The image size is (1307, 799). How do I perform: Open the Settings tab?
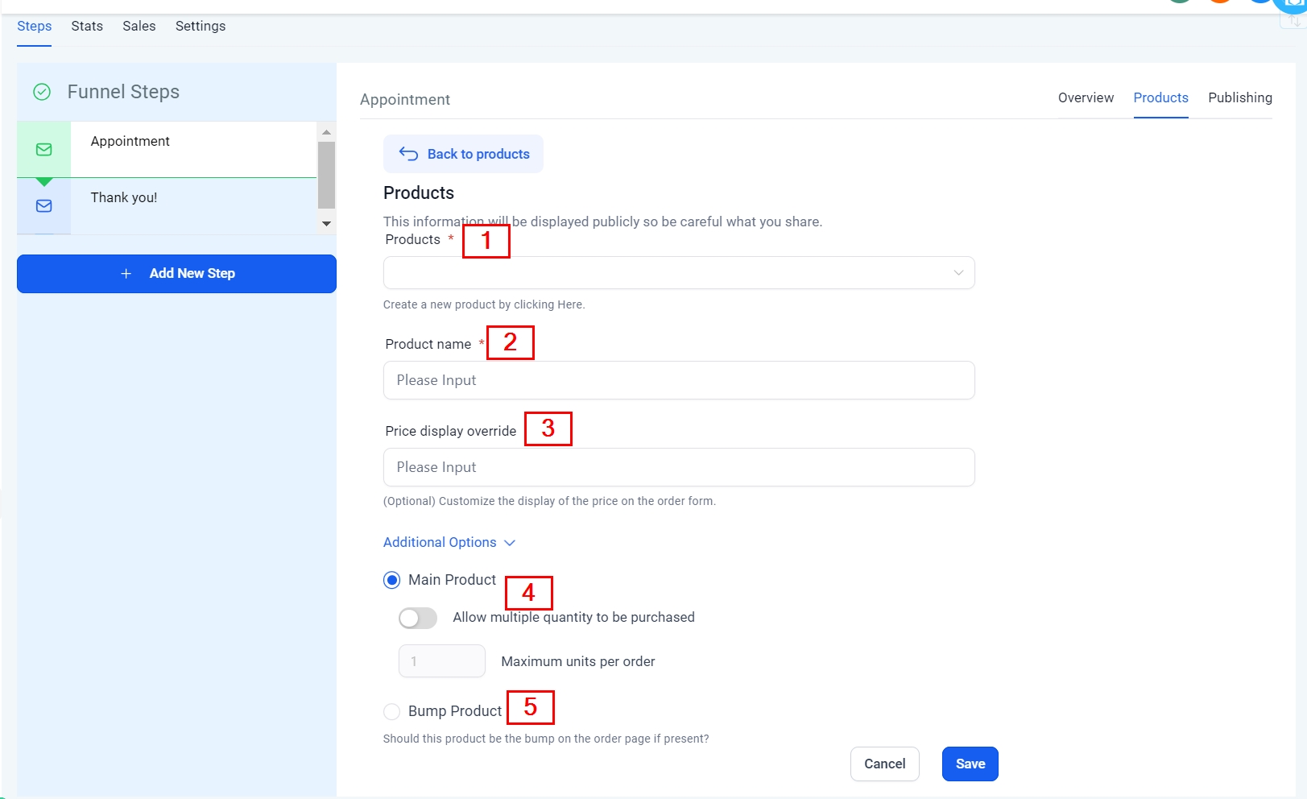201,26
